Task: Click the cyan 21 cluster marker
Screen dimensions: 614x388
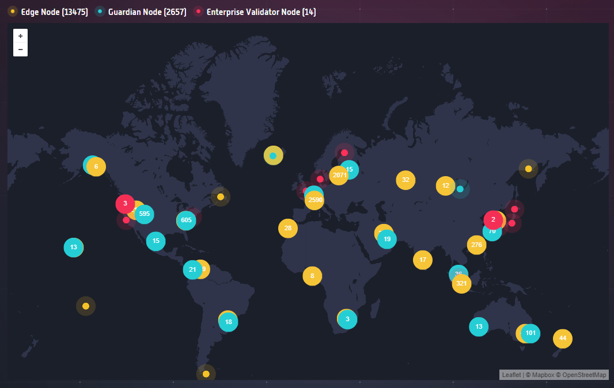Action: pyautogui.click(x=192, y=269)
